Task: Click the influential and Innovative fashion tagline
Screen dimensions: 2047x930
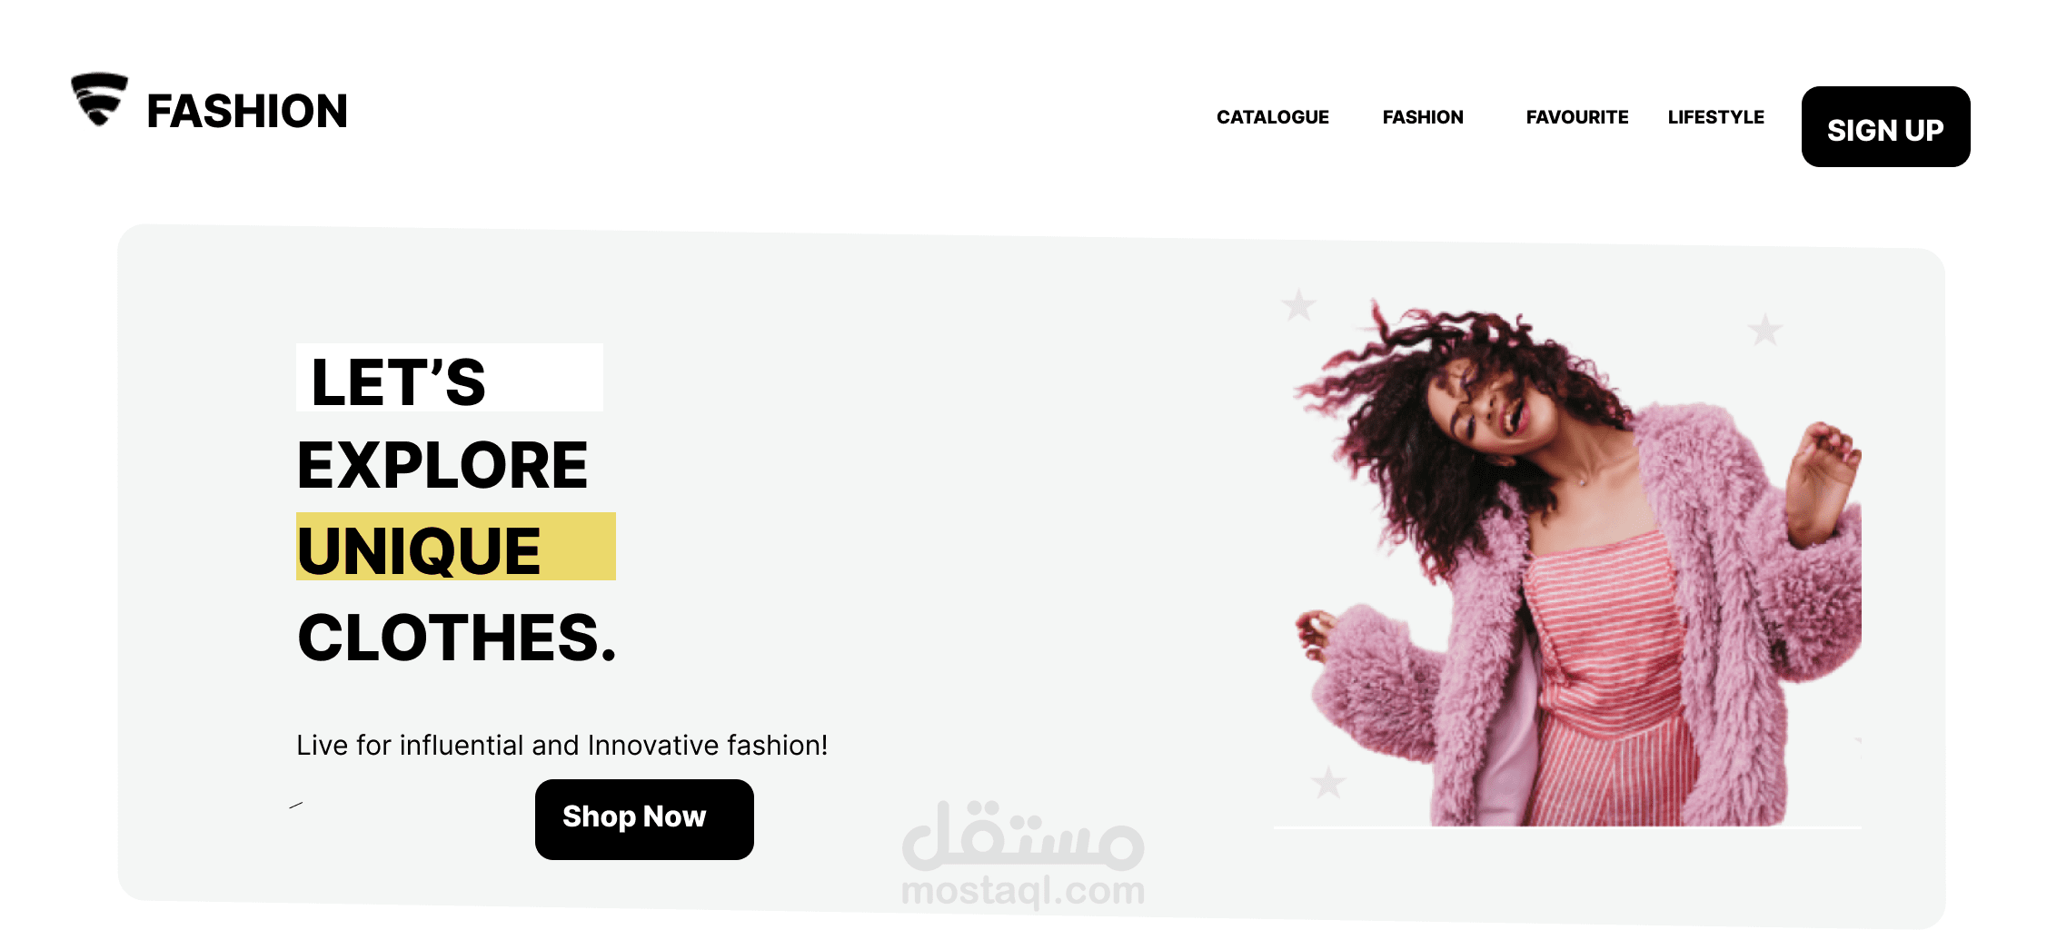Action: pyautogui.click(x=561, y=745)
